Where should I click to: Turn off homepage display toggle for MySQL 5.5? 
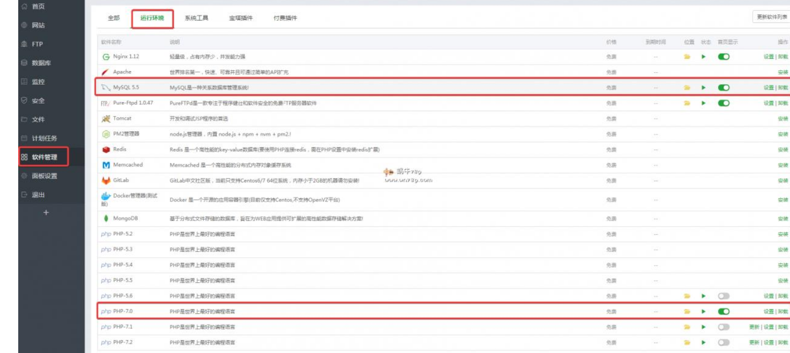(x=723, y=88)
